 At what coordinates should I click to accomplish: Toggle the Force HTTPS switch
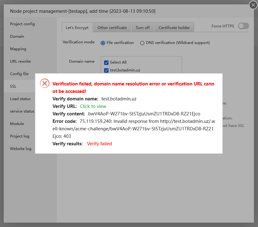click(244, 26)
